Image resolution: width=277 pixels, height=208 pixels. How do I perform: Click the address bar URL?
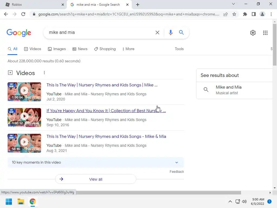[x=129, y=14]
